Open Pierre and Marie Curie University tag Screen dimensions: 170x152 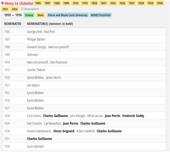point(68,15)
